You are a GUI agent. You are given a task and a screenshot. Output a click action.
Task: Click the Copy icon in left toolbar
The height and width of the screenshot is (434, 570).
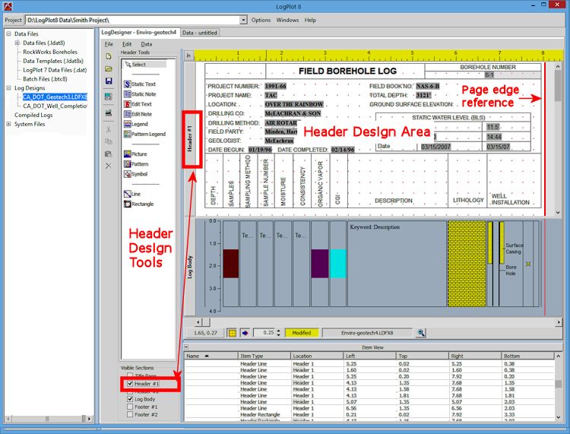pyautogui.click(x=109, y=141)
